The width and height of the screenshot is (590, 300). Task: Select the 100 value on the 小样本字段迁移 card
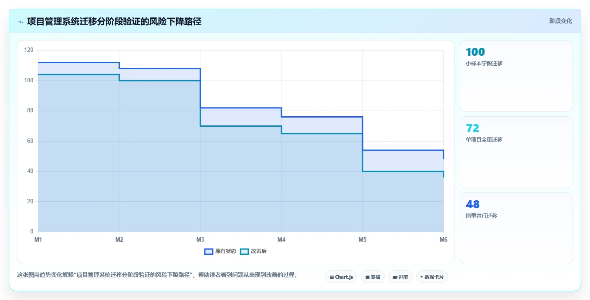475,52
